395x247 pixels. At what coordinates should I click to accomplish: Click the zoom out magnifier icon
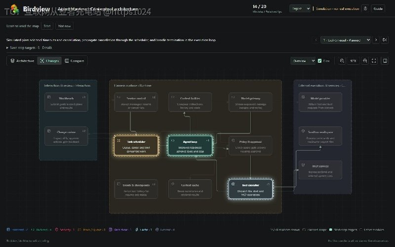pyautogui.click(x=342, y=61)
